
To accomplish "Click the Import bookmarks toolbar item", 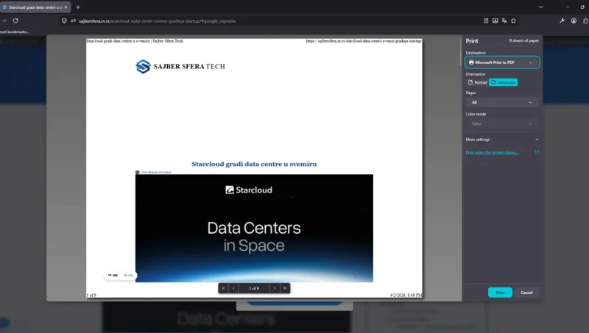I will [14, 32].
